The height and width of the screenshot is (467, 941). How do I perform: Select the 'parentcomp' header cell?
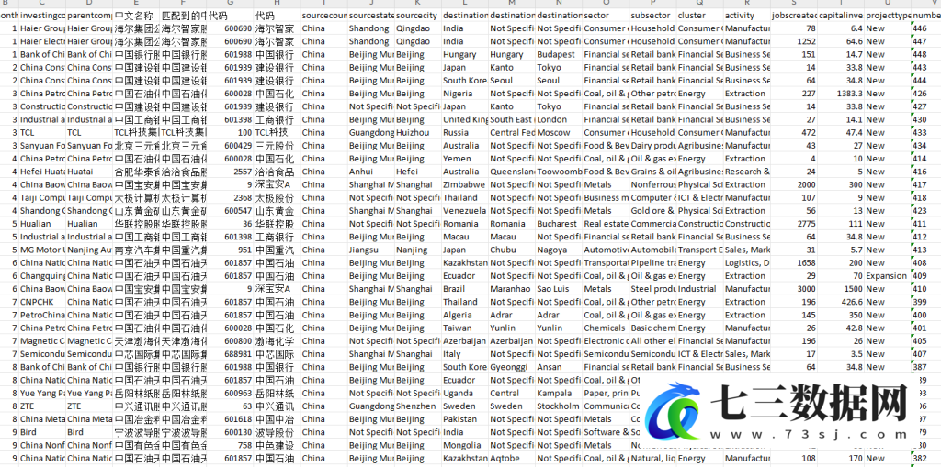[x=89, y=15]
